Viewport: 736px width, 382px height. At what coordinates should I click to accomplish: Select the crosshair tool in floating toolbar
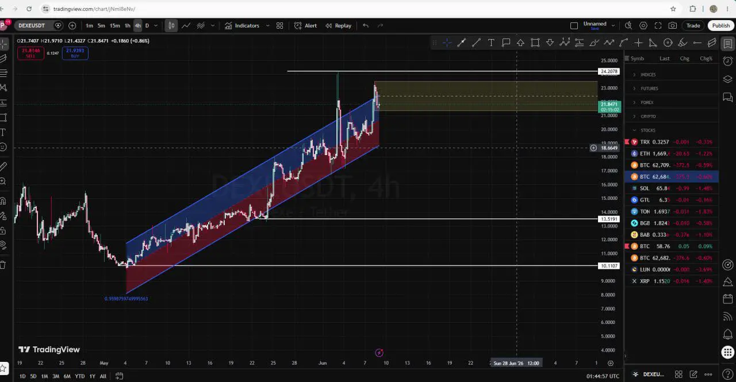pyautogui.click(x=447, y=43)
